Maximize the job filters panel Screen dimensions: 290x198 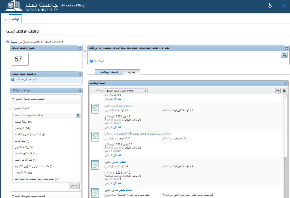pyautogui.click(x=80, y=91)
